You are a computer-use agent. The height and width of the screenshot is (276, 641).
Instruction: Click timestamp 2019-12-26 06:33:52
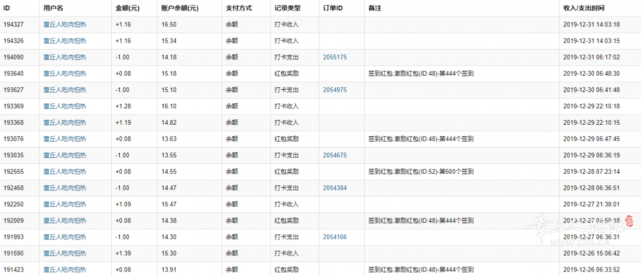point(591,269)
